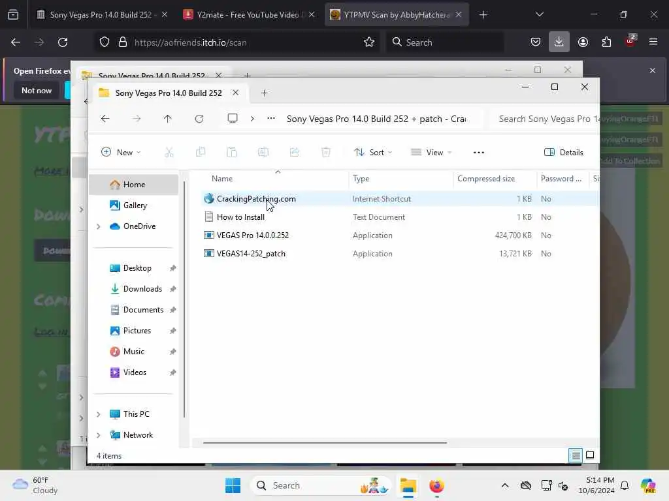Click Not now in Firefox notification
This screenshot has width=669, height=501.
37,90
